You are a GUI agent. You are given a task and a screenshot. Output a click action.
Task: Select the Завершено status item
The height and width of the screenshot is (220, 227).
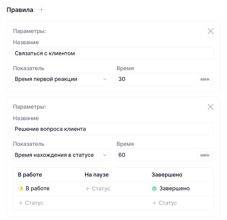[174, 189]
